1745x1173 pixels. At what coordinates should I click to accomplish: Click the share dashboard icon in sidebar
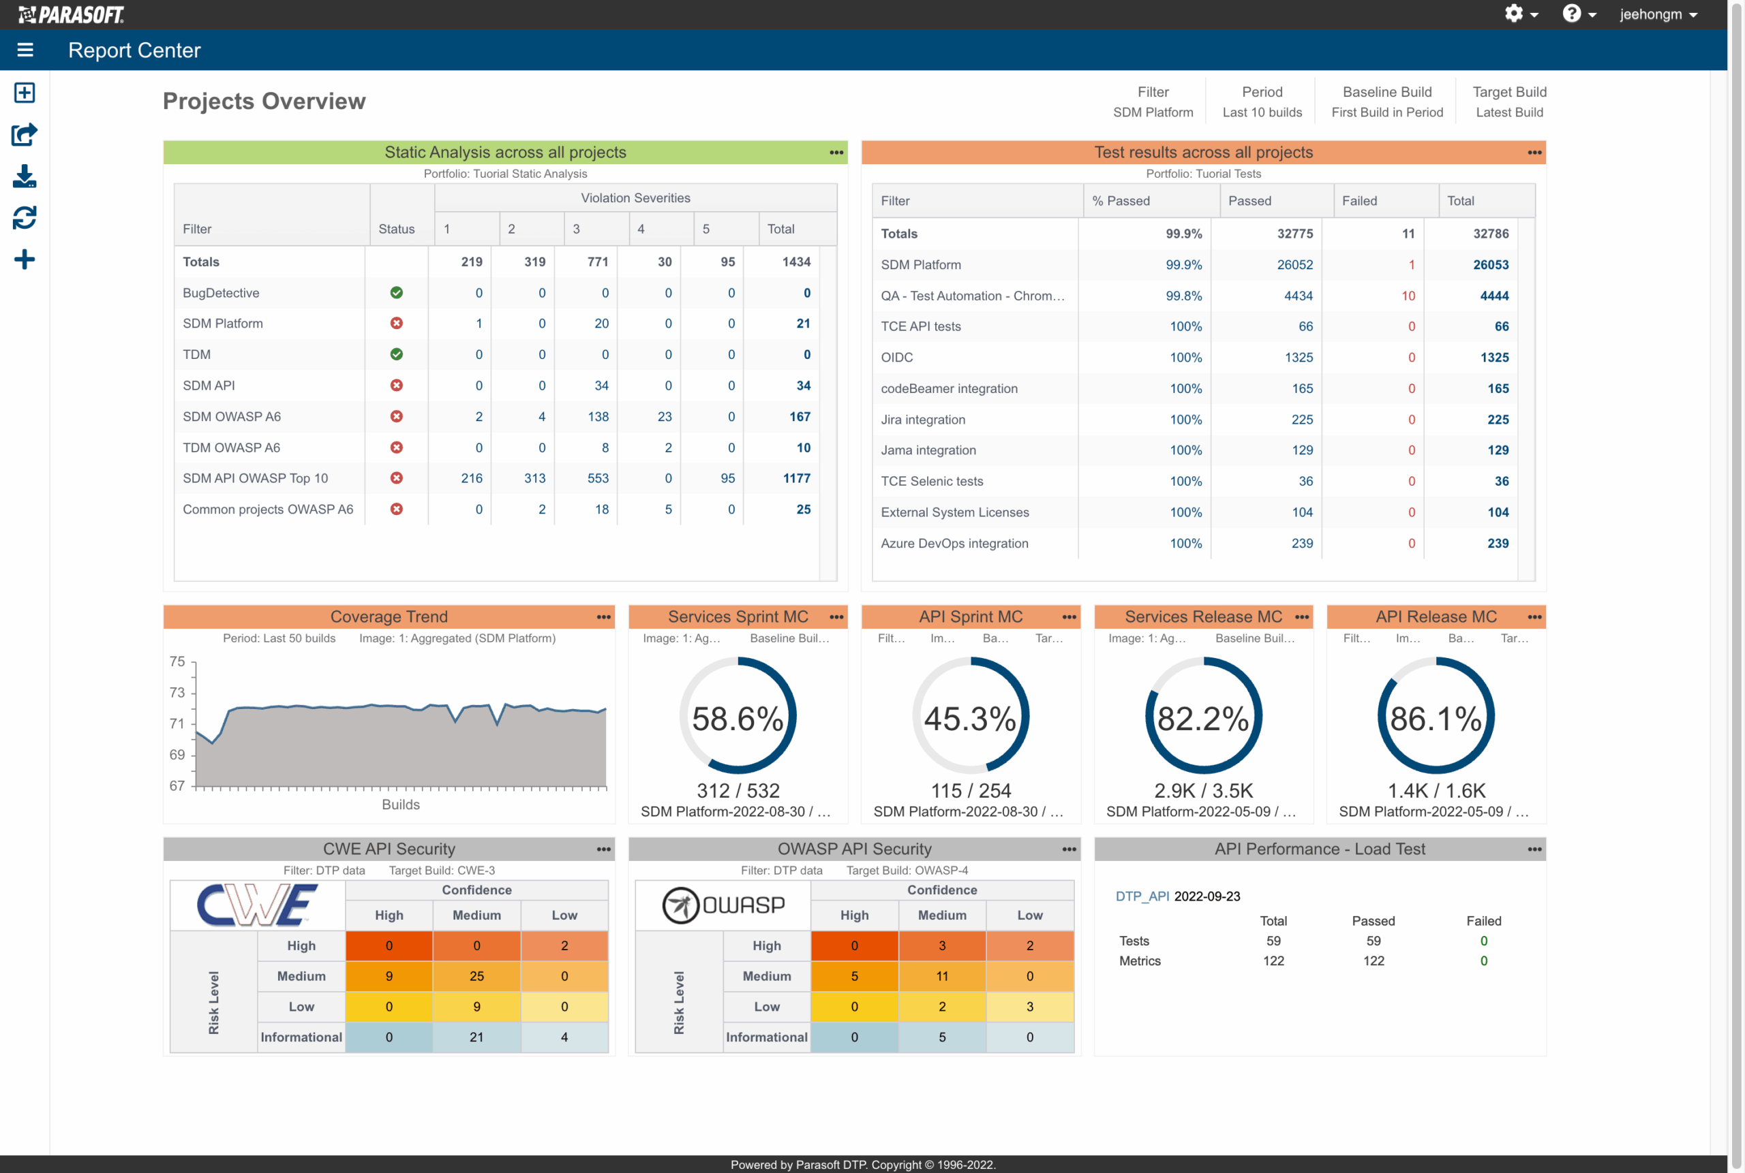click(25, 135)
